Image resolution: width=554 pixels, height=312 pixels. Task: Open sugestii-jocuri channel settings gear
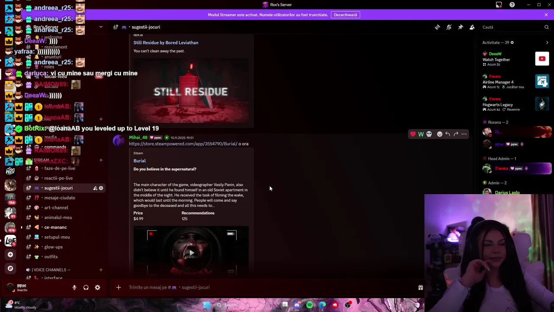coord(101,188)
